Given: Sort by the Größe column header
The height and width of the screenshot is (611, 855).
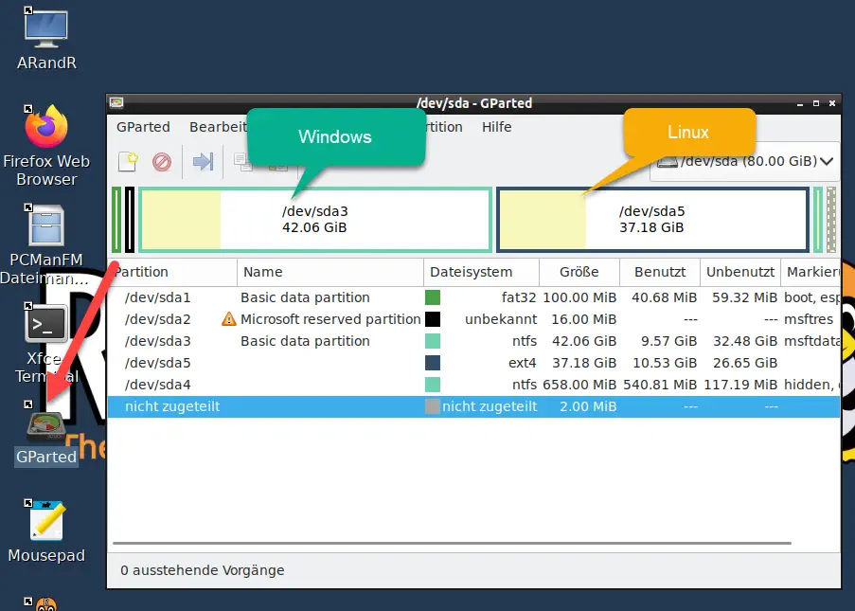Looking at the screenshot, I should [x=579, y=272].
